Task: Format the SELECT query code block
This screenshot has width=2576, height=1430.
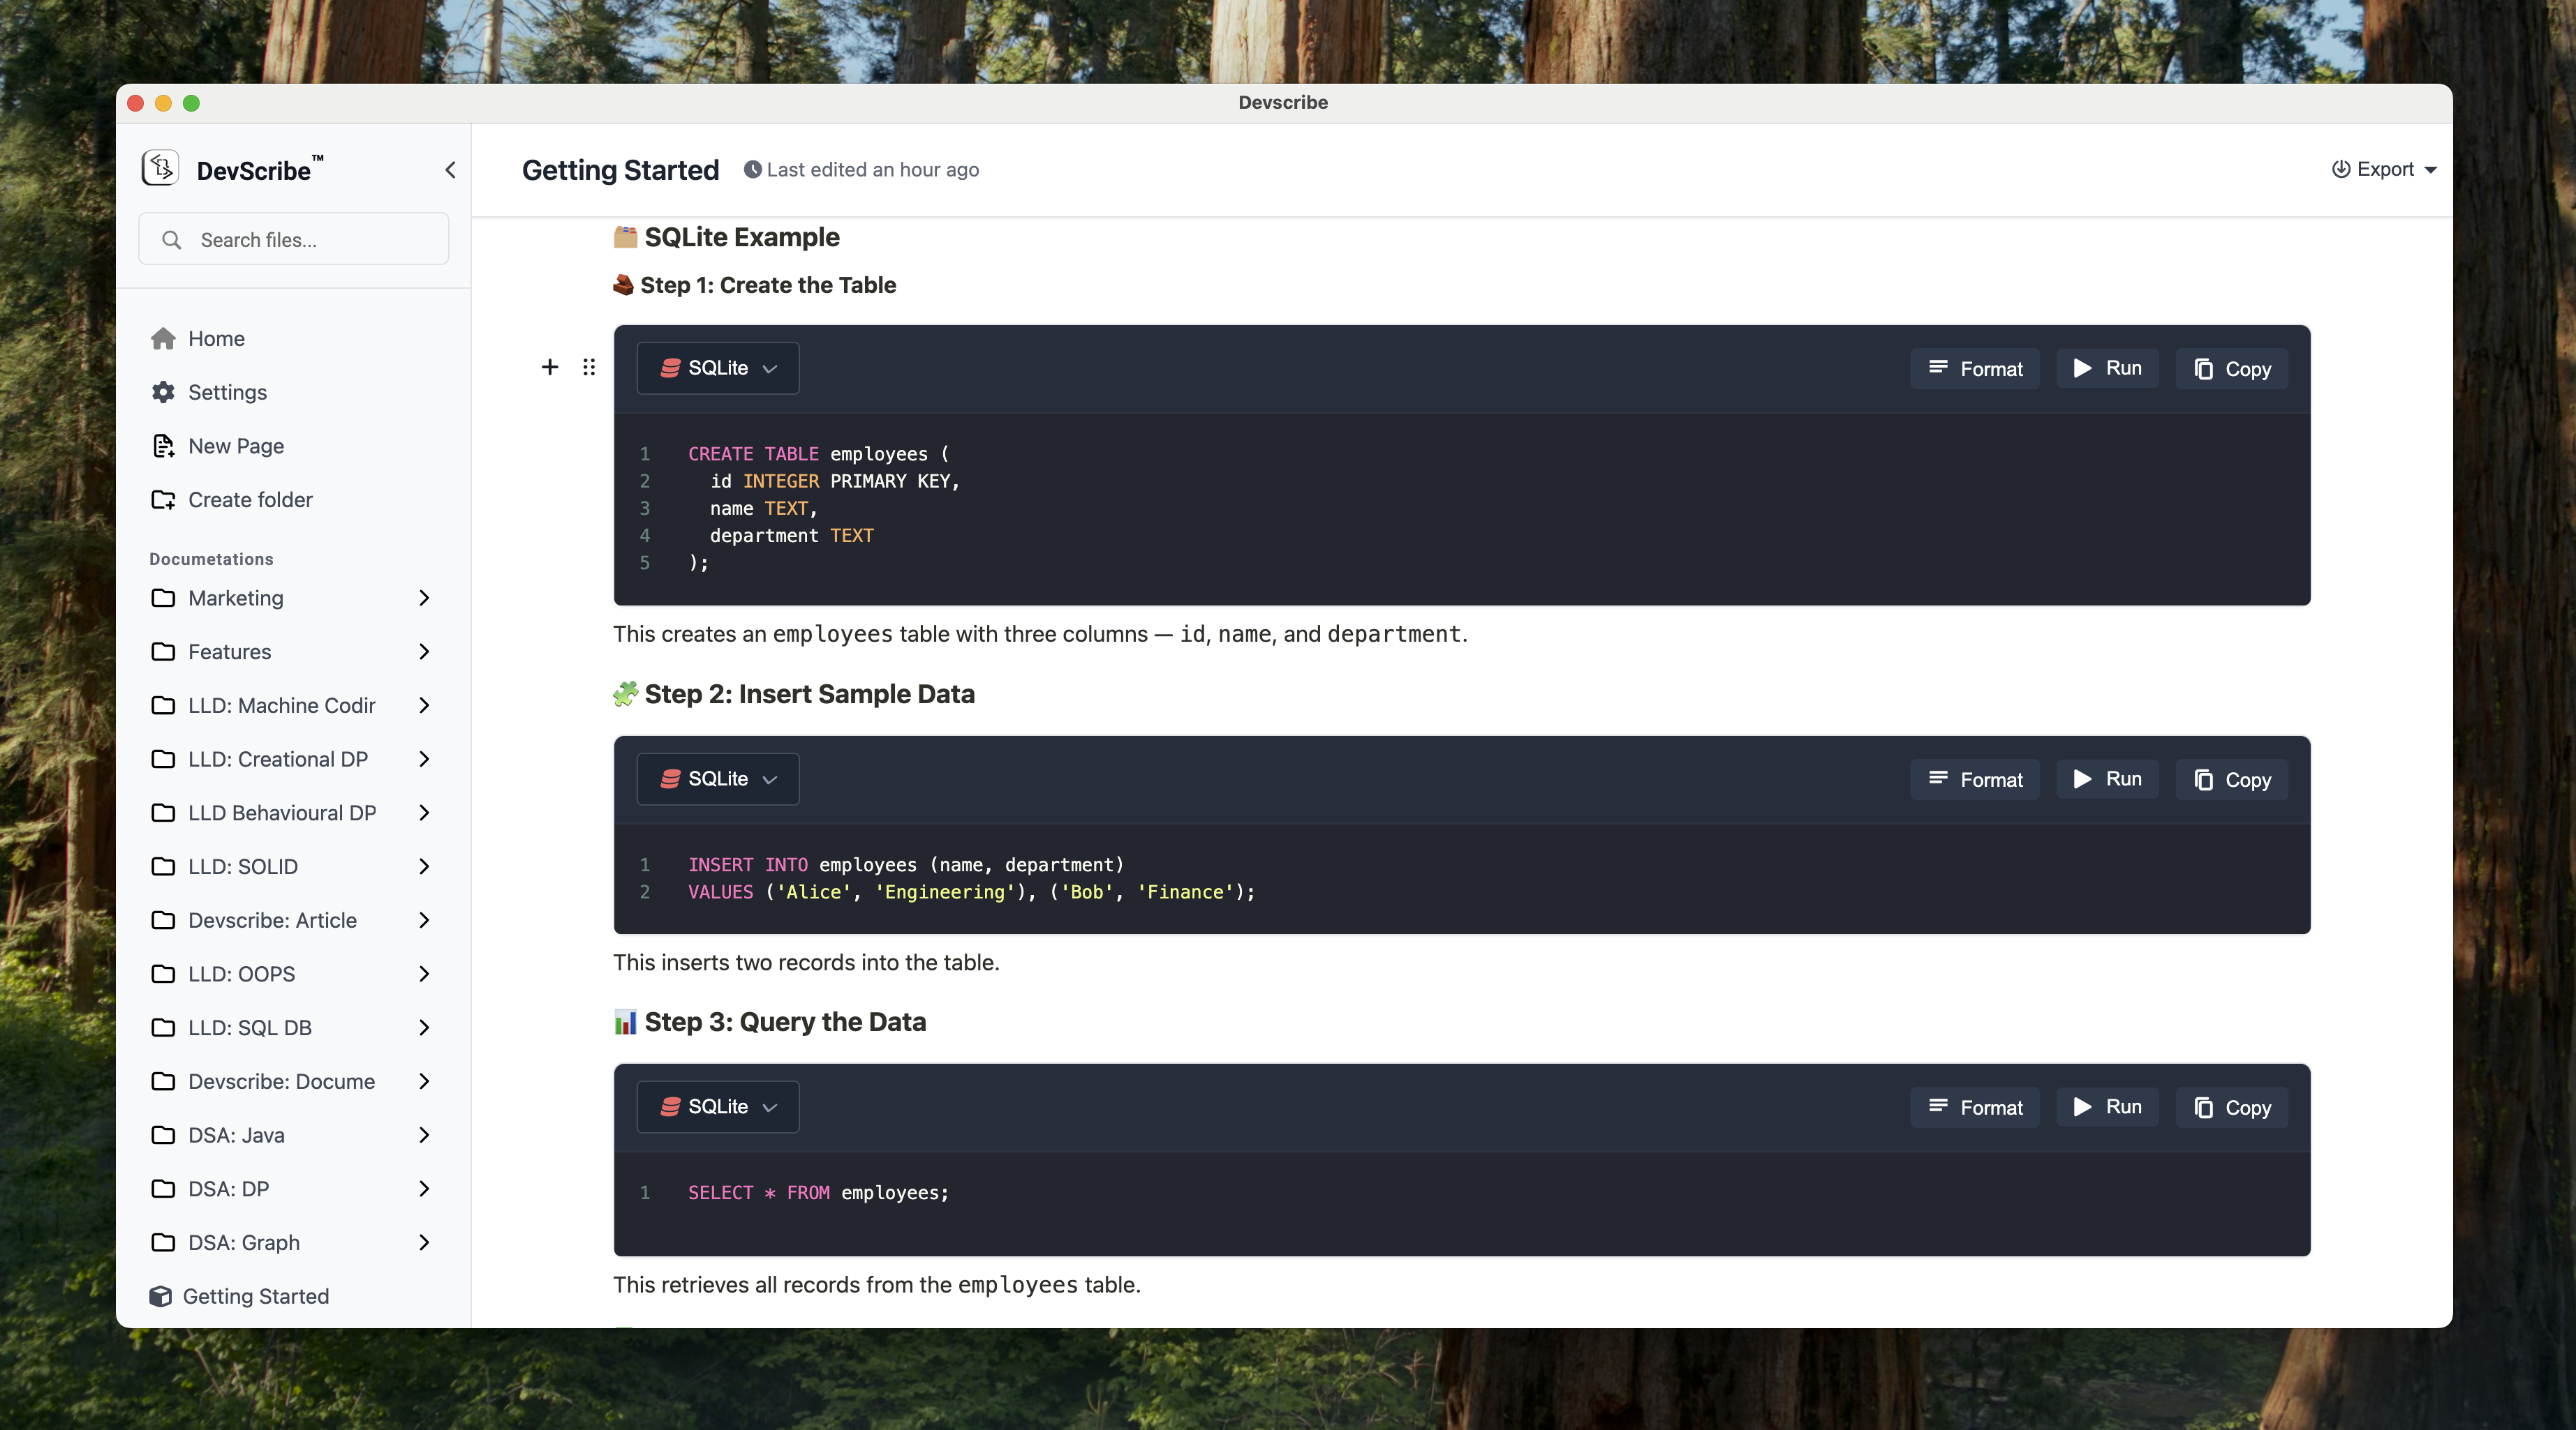Action: 1975,1107
